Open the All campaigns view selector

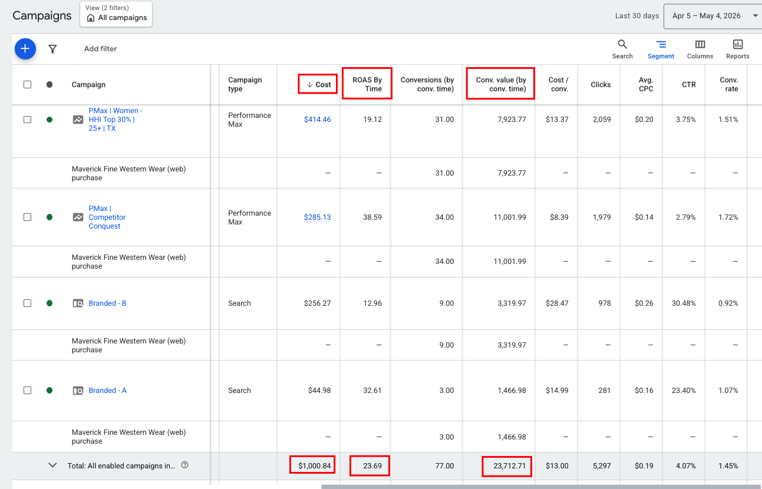click(x=116, y=14)
